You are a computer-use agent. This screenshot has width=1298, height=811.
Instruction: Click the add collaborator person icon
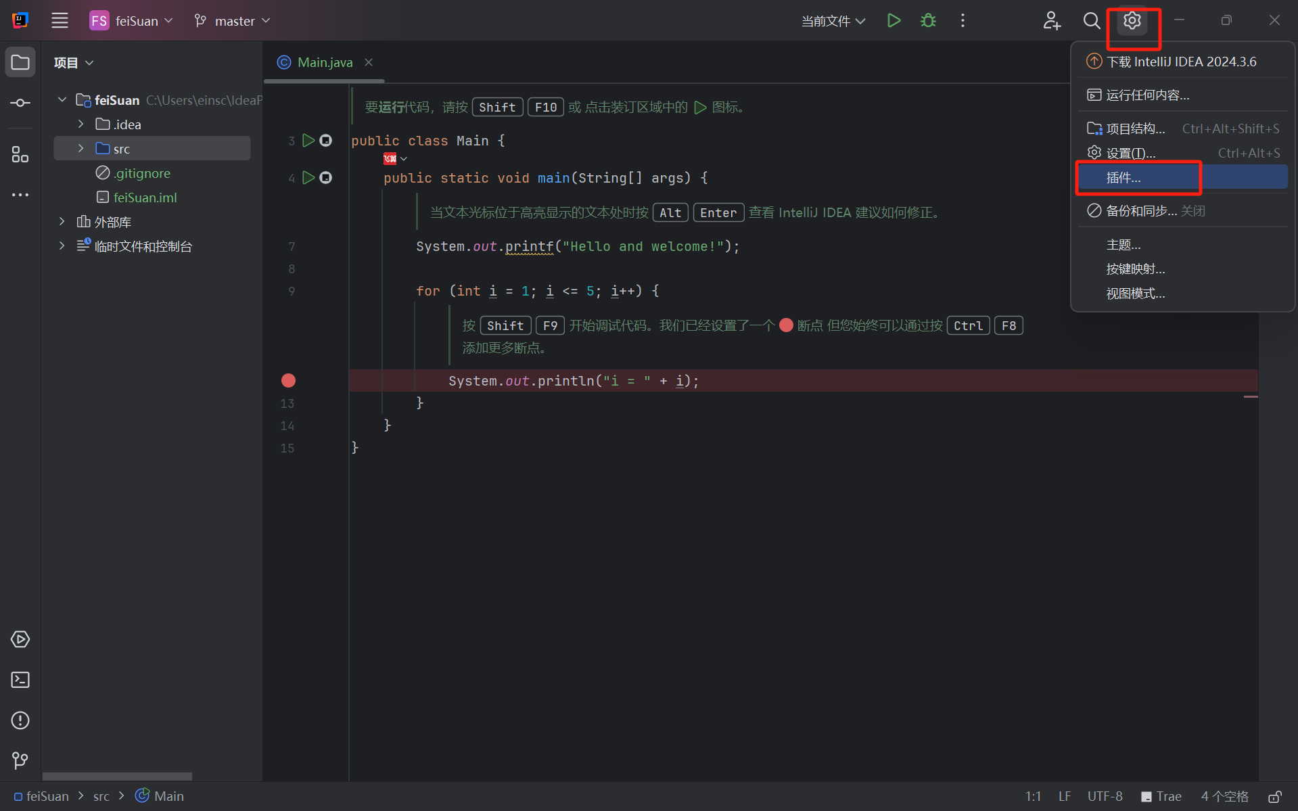[x=1051, y=20]
